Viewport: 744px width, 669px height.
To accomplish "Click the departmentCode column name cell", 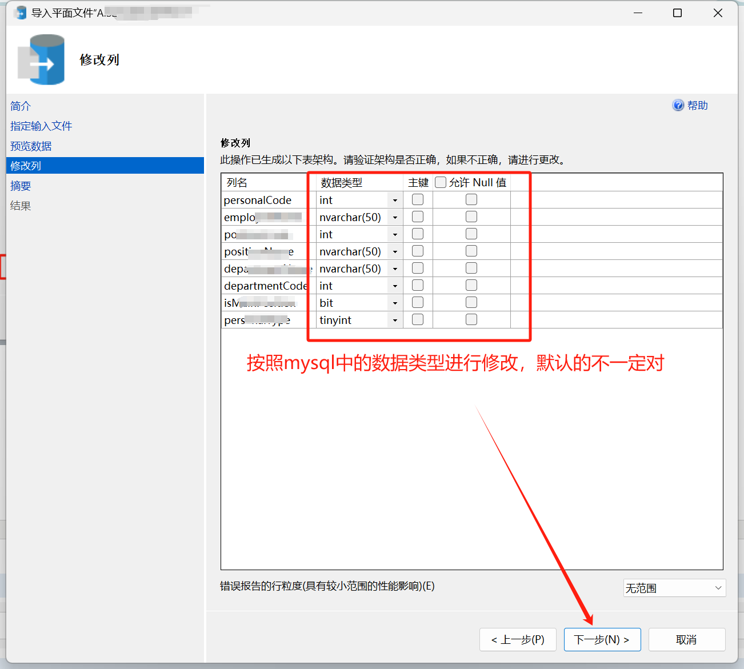I will click(x=268, y=286).
